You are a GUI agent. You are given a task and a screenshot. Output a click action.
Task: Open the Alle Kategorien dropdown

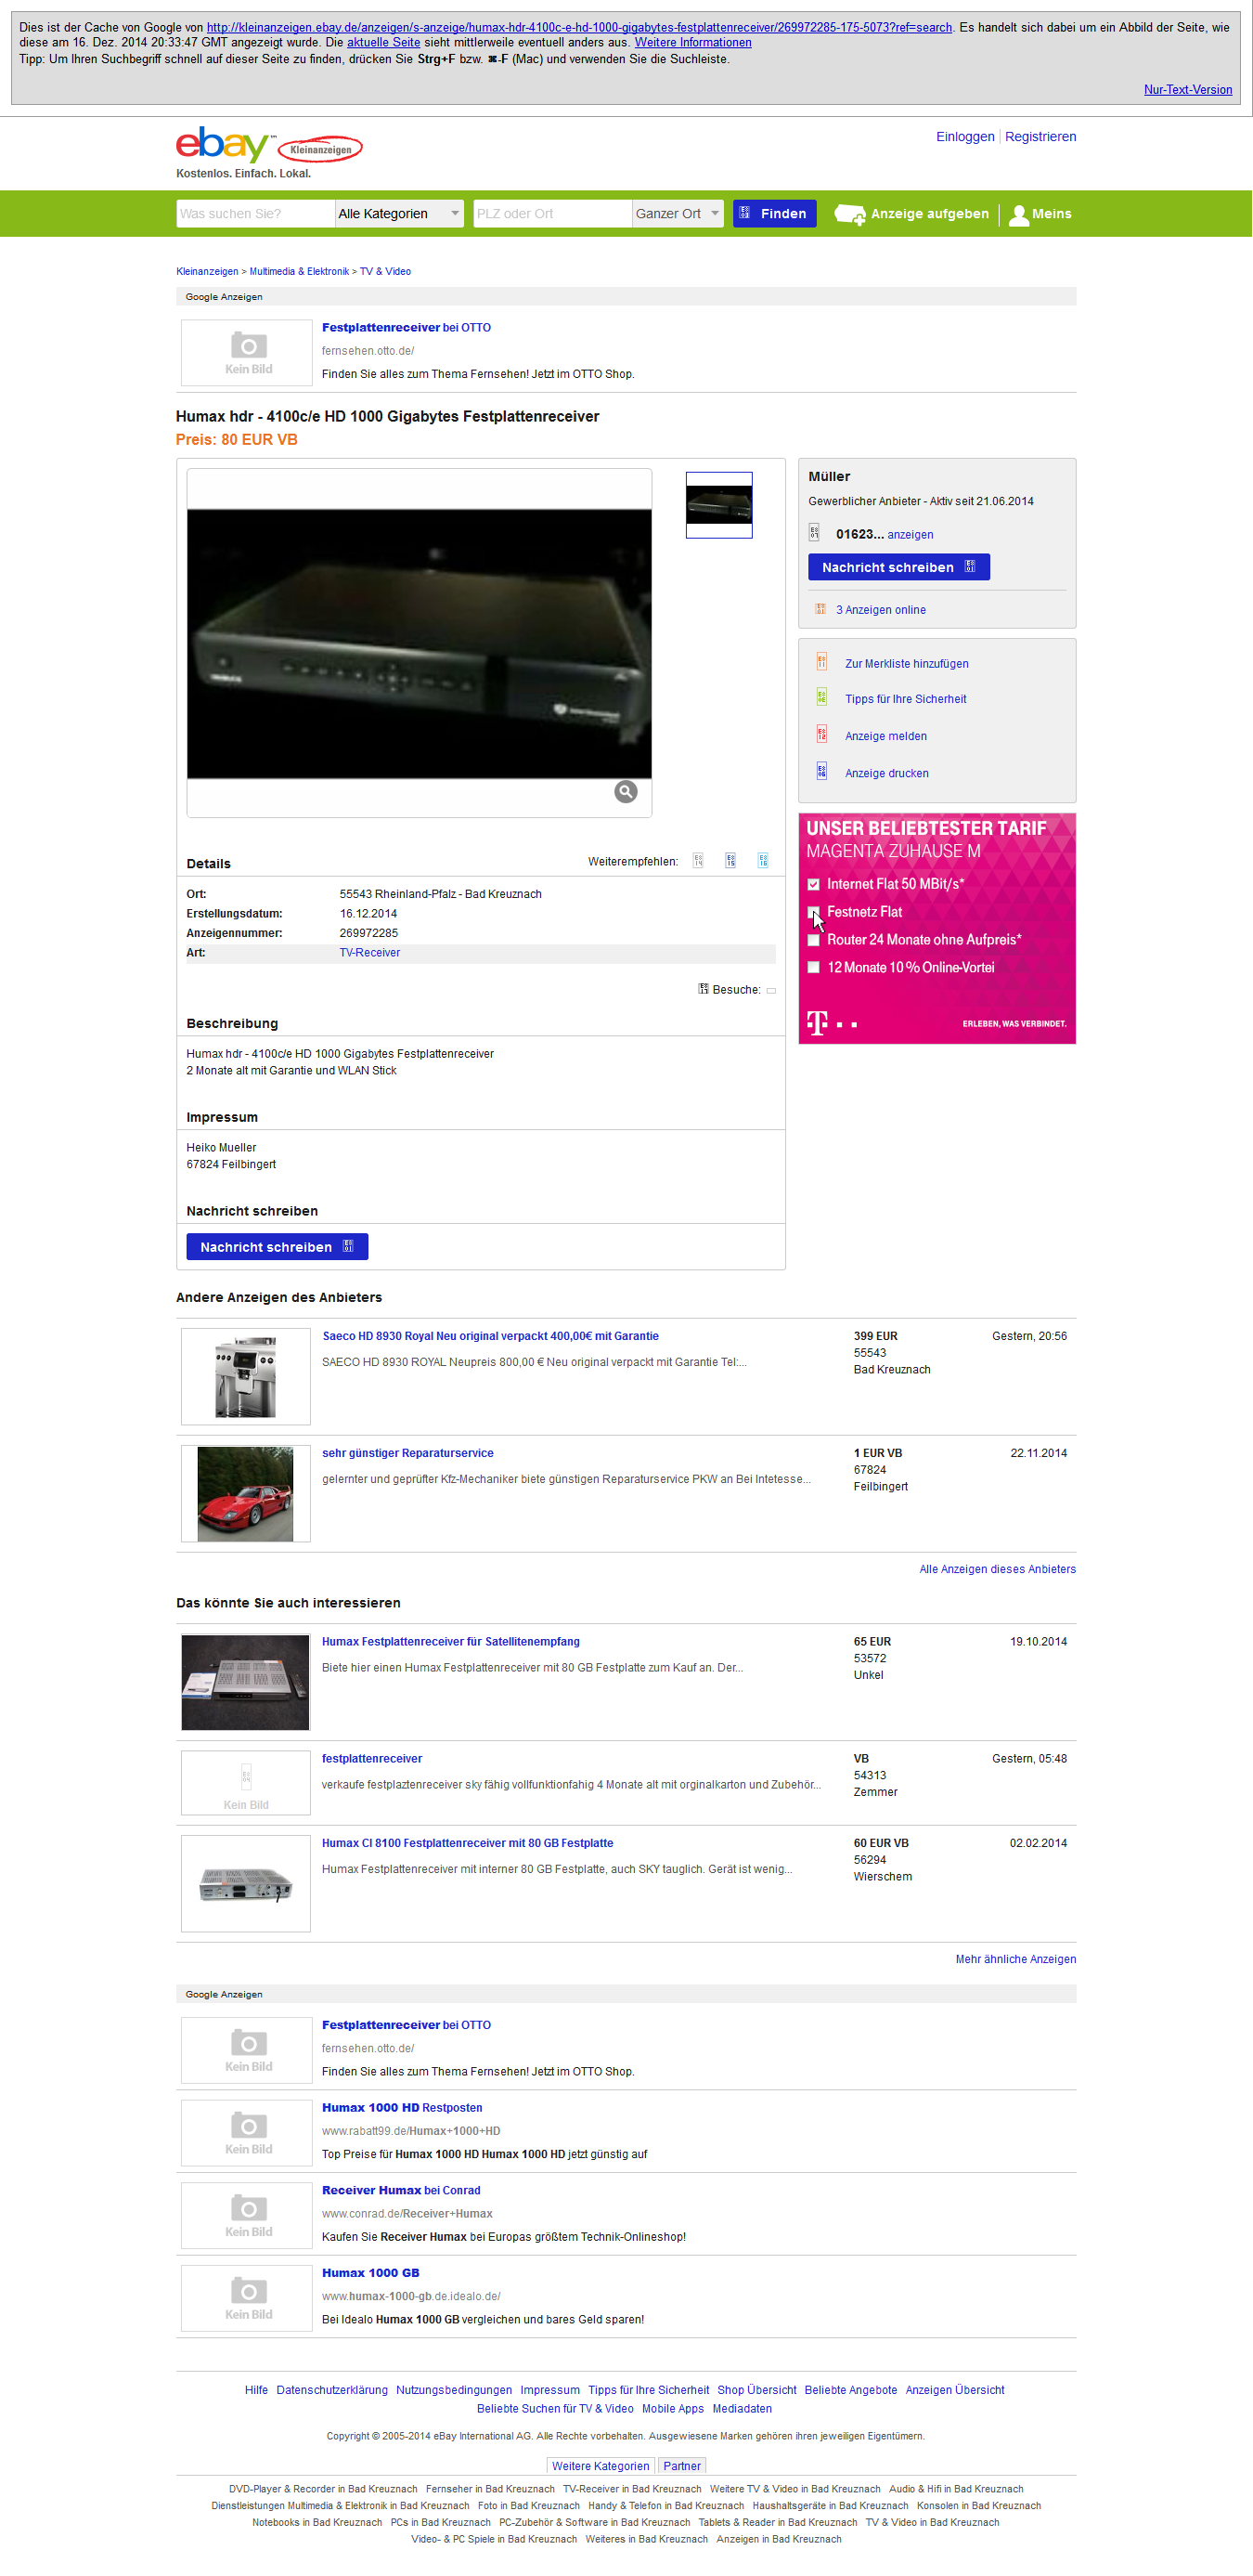coord(400,214)
